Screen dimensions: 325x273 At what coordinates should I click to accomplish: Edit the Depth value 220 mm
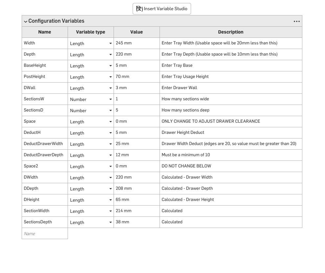tap(137, 54)
